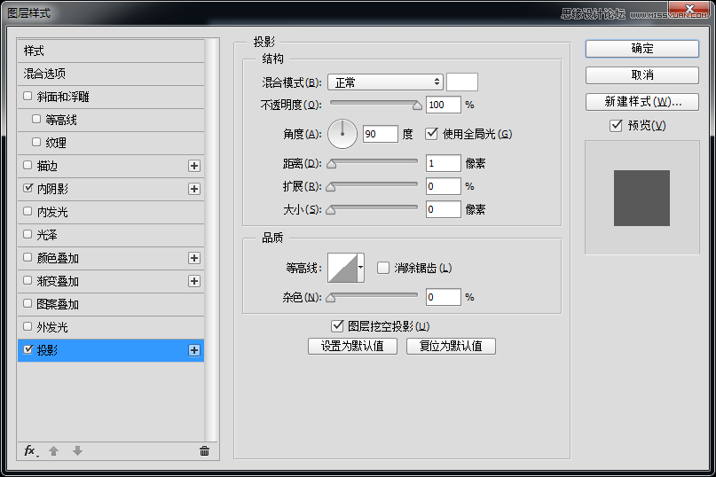Click the angle dial control

coord(342,134)
